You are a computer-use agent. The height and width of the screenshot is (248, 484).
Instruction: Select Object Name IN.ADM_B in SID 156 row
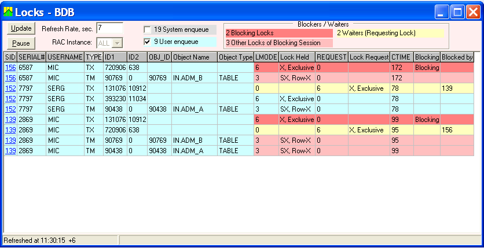(x=195, y=78)
